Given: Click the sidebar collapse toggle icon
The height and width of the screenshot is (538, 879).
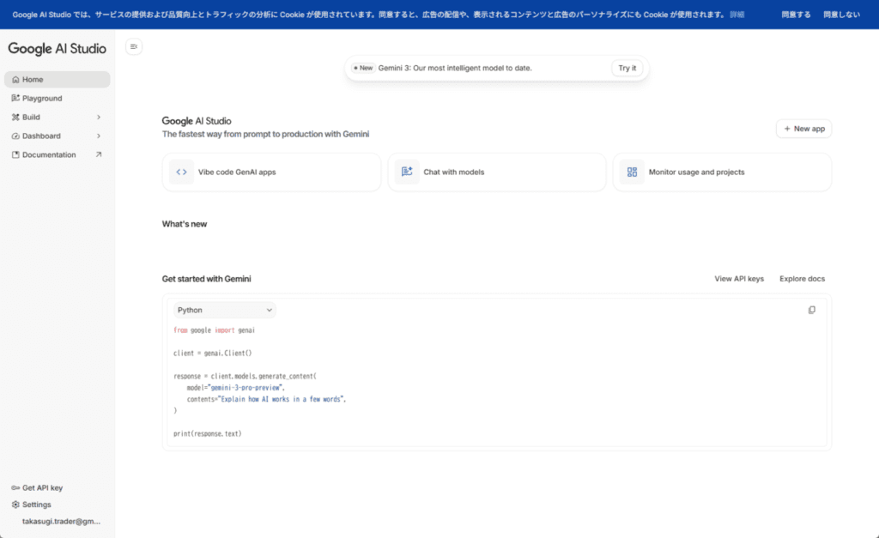Looking at the screenshot, I should 133,46.
